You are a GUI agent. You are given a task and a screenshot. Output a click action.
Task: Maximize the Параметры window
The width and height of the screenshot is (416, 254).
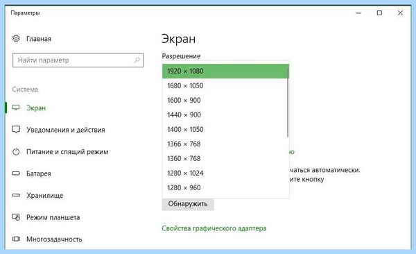379,12
